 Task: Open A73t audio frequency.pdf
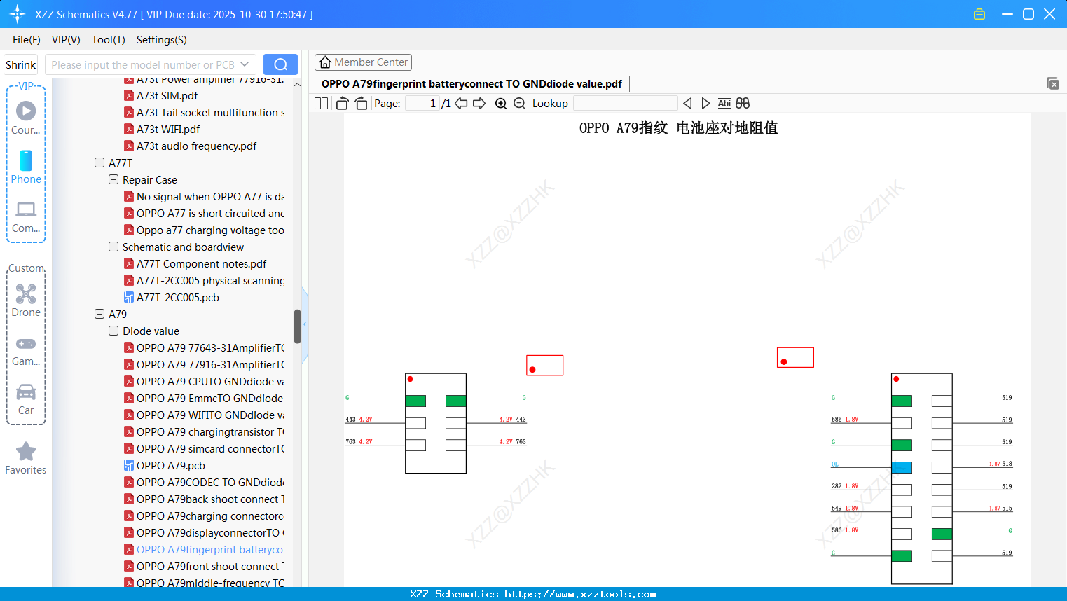(x=197, y=146)
